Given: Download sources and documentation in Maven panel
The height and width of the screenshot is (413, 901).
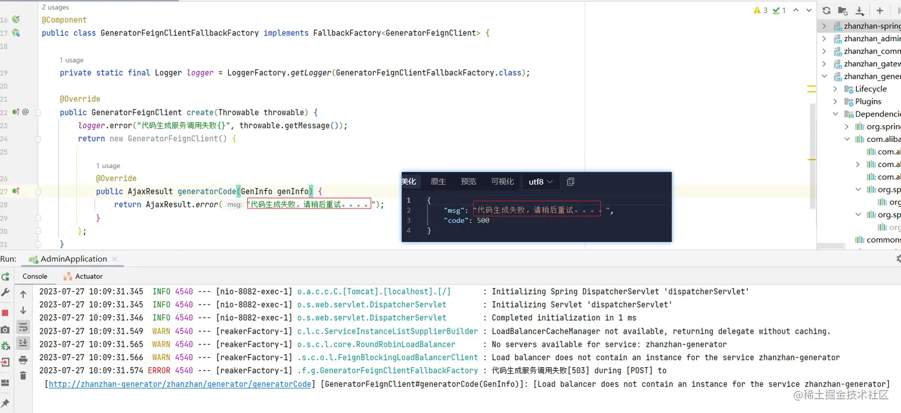Looking at the screenshot, I should (860, 11).
